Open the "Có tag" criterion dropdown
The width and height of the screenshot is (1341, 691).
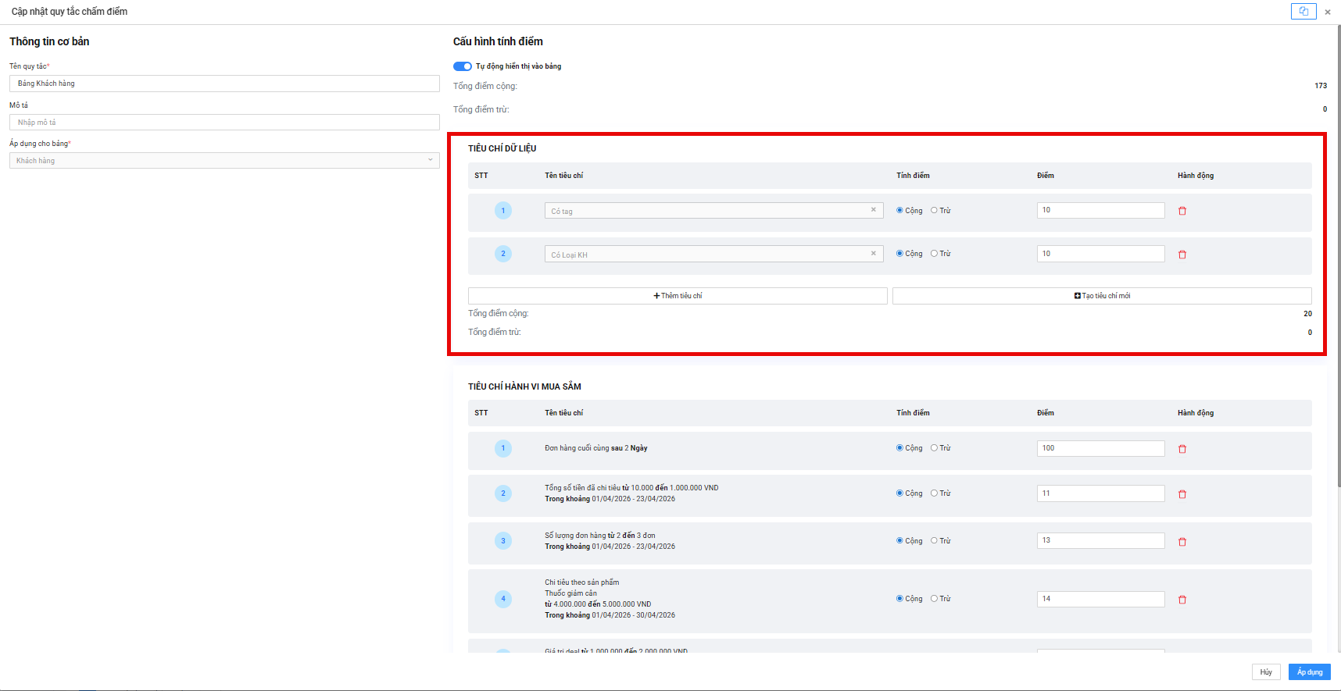713,211
